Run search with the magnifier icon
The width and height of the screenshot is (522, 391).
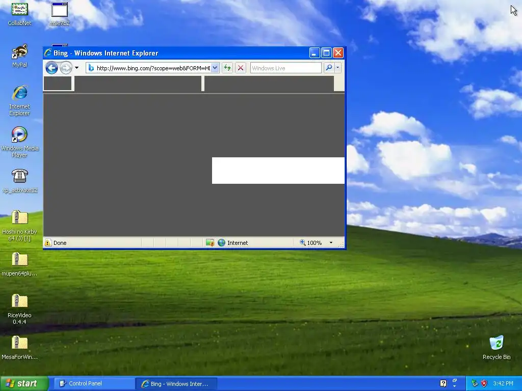[329, 68]
